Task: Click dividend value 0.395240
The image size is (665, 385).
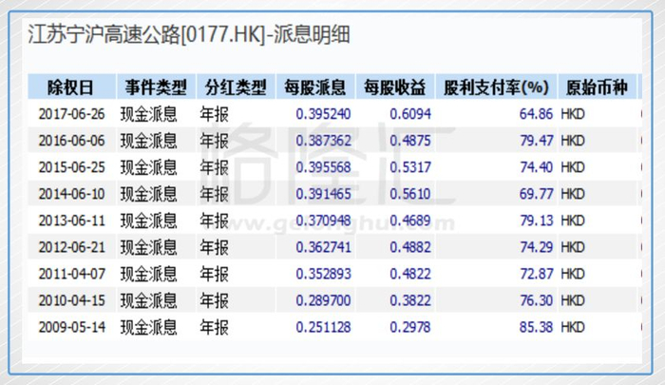Action: tap(324, 114)
